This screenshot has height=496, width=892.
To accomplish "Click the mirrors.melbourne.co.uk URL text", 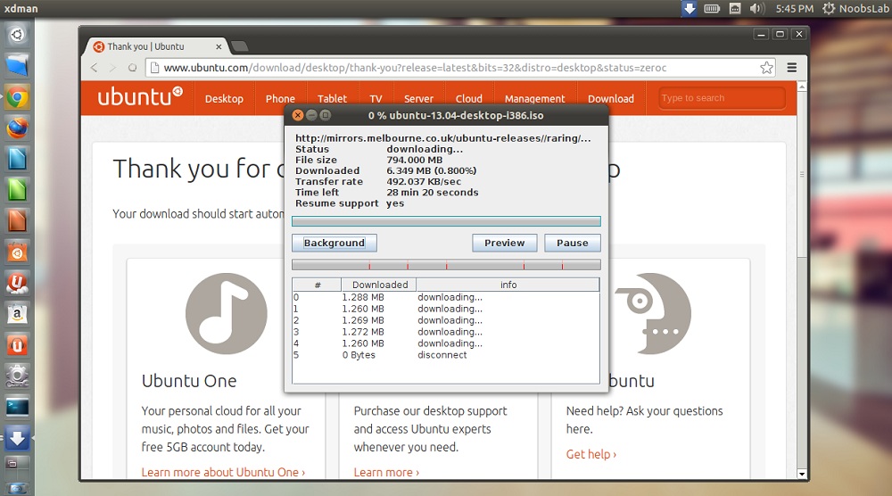I will coord(443,138).
